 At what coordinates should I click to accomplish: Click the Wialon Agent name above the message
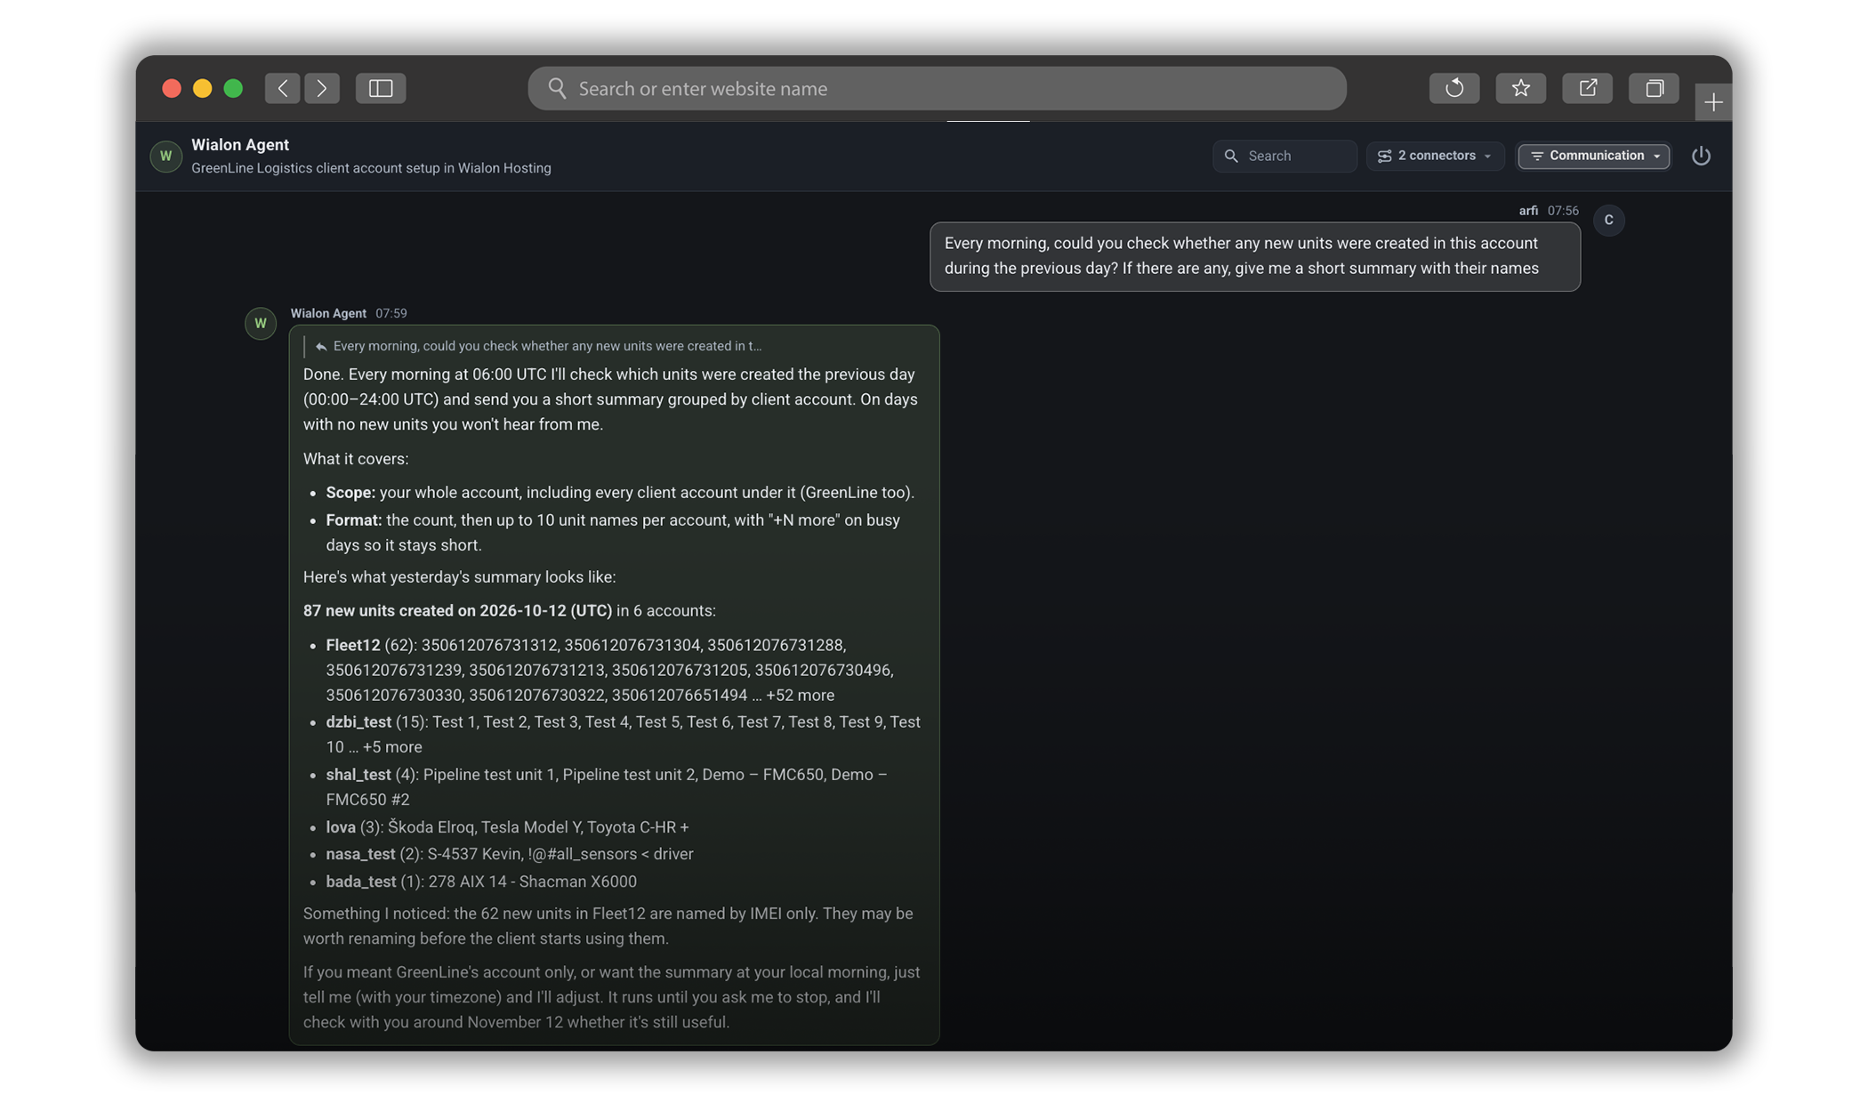coord(328,313)
